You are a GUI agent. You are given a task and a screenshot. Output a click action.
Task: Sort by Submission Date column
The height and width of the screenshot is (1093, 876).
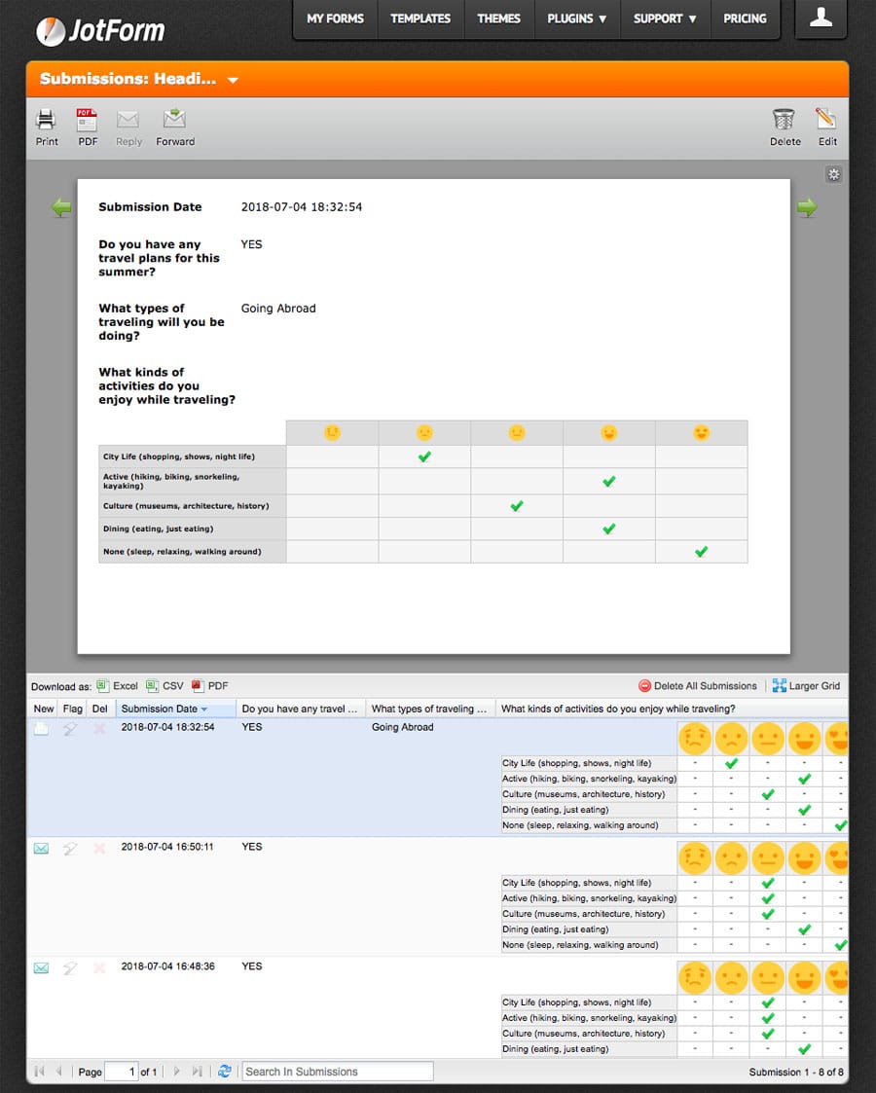175,709
